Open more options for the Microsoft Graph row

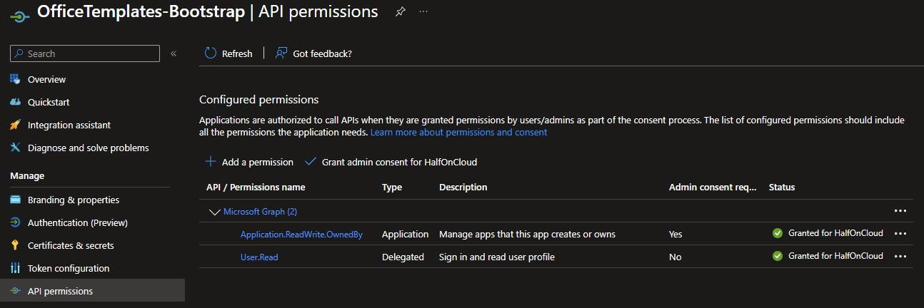click(900, 212)
